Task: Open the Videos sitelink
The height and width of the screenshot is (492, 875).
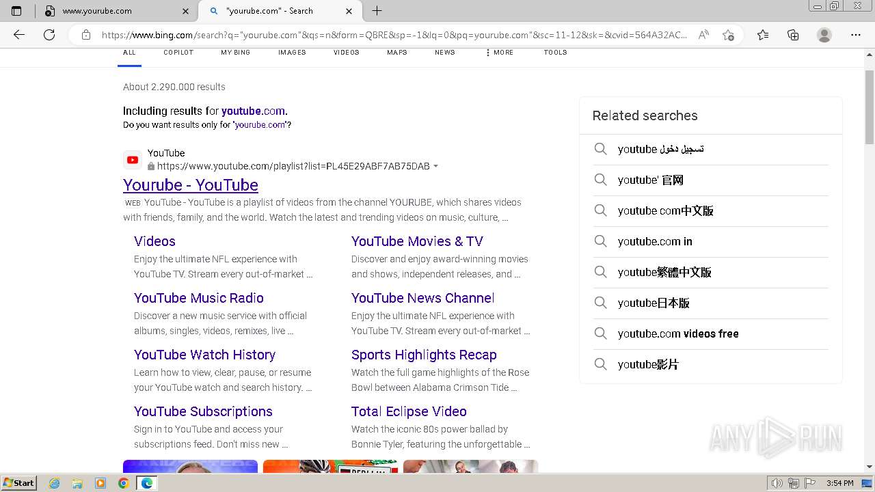Action: [x=154, y=241]
